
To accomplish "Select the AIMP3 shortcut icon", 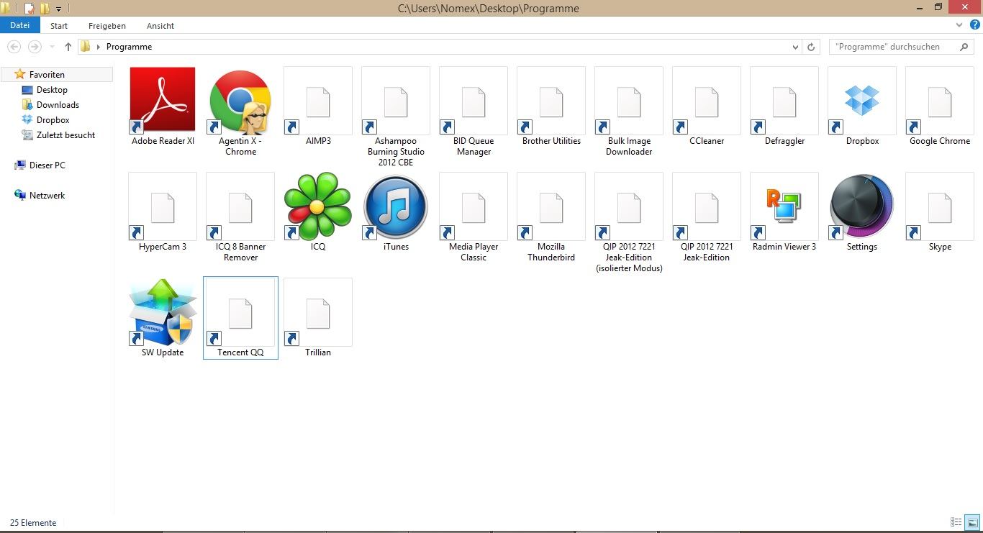I will coord(318,106).
